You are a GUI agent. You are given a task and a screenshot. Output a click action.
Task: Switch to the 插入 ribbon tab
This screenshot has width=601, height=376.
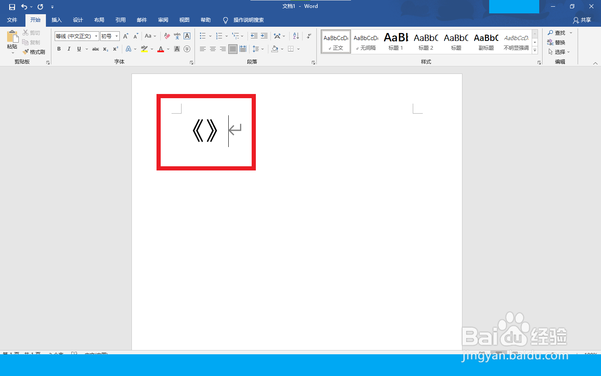56,20
